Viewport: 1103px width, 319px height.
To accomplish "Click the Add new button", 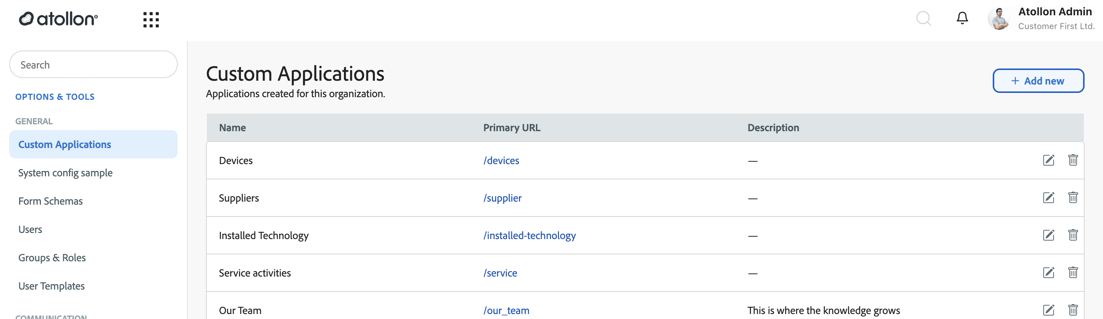I will [1038, 81].
